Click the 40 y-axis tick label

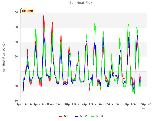[16, 42]
